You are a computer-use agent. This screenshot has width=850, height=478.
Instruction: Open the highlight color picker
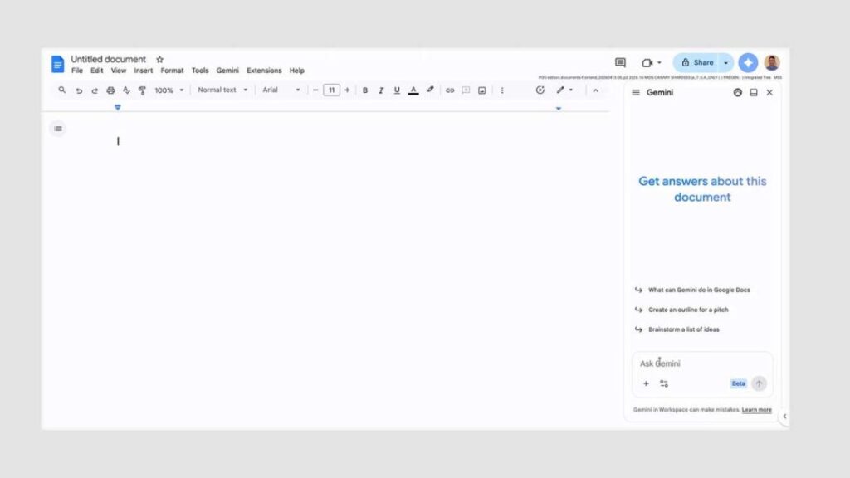click(431, 90)
